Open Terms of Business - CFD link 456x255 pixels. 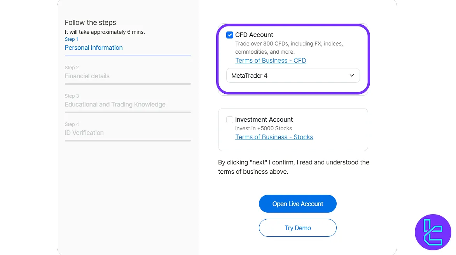271,60
